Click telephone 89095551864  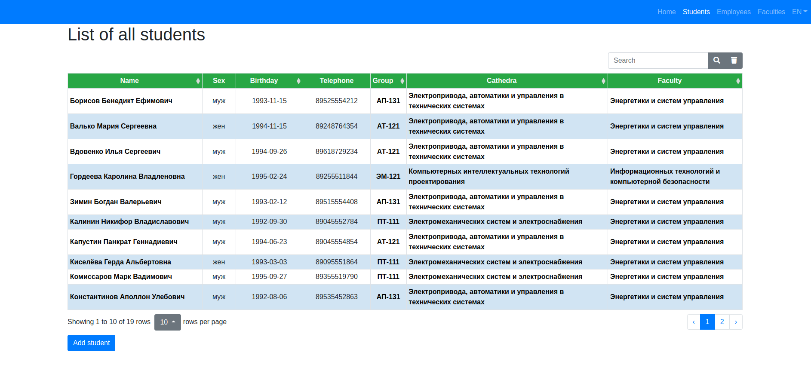tap(337, 262)
